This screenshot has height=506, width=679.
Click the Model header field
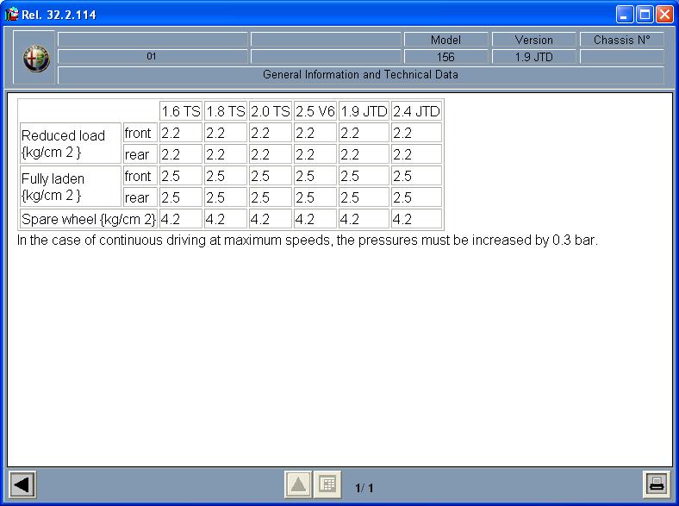tap(445, 40)
